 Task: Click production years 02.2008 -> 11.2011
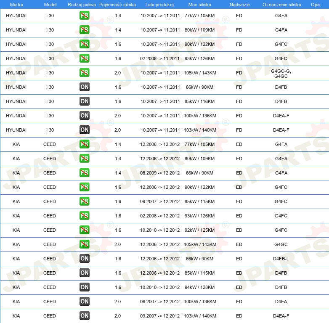(160, 58)
